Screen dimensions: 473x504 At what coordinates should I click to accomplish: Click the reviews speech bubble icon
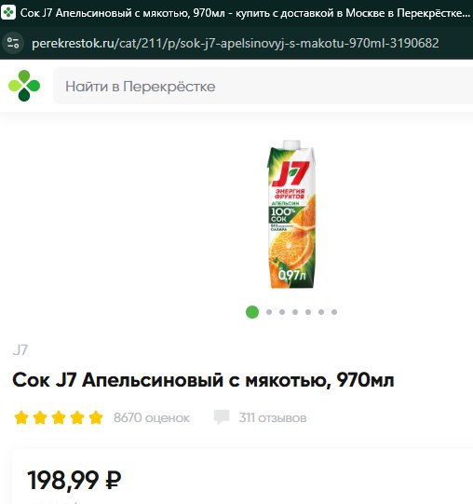point(222,417)
